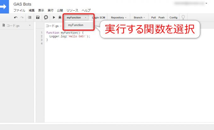Click the Config button
The width and height of the screenshot is (214, 130).
point(173,18)
